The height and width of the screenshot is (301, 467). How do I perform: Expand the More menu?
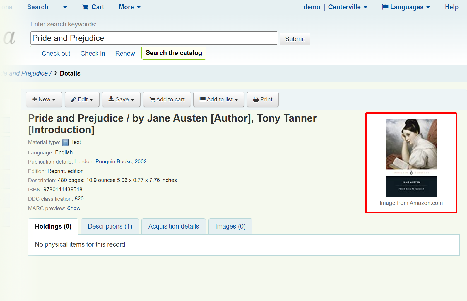tap(129, 7)
